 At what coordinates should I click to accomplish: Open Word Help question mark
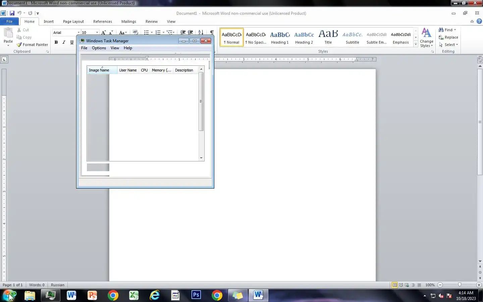point(479,21)
